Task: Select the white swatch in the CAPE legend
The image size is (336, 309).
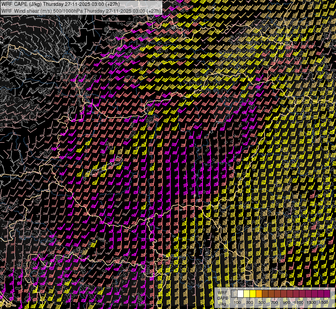Action: pos(240,294)
